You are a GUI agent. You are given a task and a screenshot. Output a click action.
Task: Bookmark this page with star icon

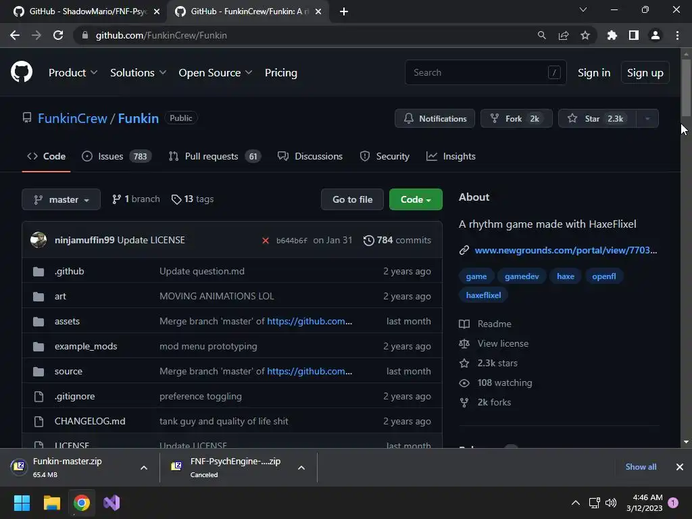[x=585, y=35]
